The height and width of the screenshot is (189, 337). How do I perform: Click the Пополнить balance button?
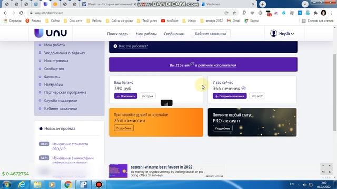pos(126,96)
